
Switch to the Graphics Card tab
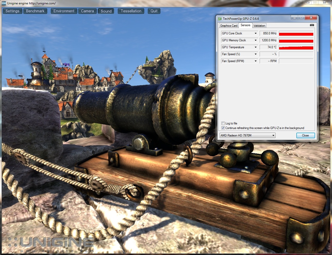(229, 26)
